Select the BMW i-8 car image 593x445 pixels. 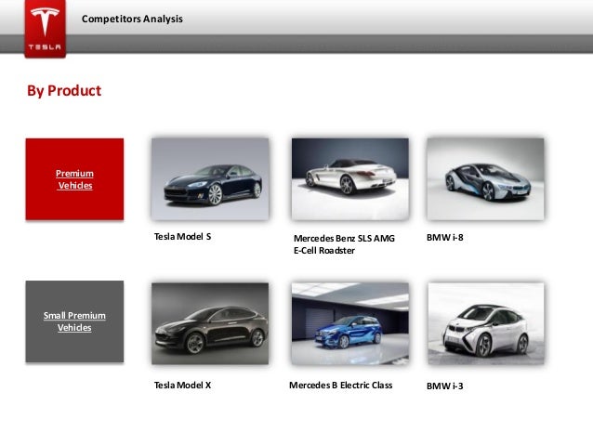pyautogui.click(x=484, y=178)
